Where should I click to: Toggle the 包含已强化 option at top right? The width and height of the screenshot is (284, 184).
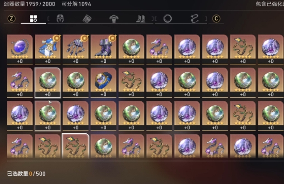click(270, 4)
